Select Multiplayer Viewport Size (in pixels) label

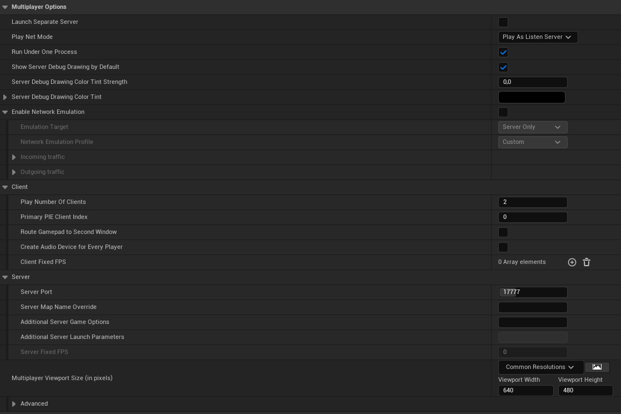point(62,378)
